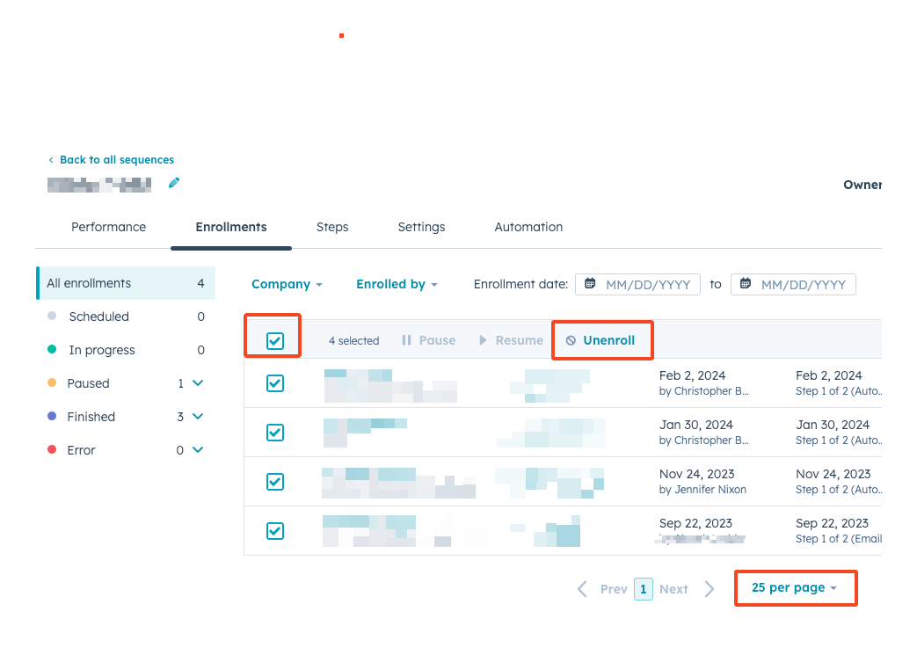Click Unenroll for selected contacts
The image size is (917, 648).
601,340
